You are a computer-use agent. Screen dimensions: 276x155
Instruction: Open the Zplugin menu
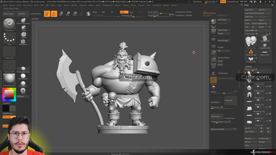click(x=166, y=5)
